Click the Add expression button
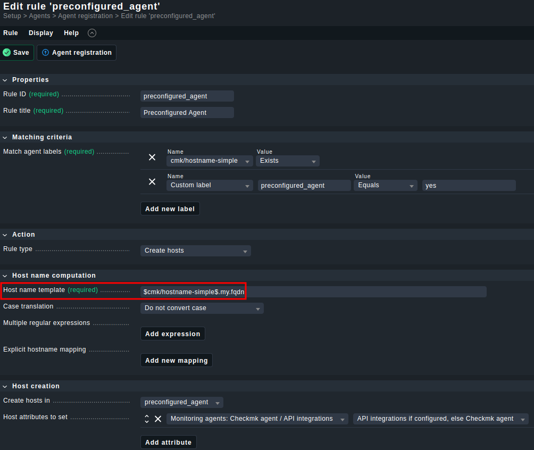The image size is (534, 450). click(x=172, y=334)
